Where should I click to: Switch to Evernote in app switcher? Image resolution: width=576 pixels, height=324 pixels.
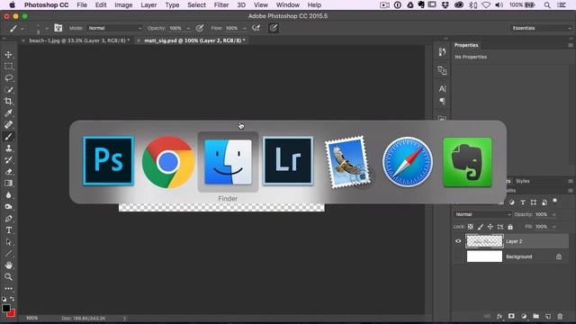467,162
